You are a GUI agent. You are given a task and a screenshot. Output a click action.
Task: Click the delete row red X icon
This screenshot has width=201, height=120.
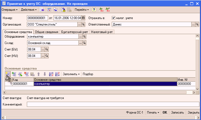point(26,74)
